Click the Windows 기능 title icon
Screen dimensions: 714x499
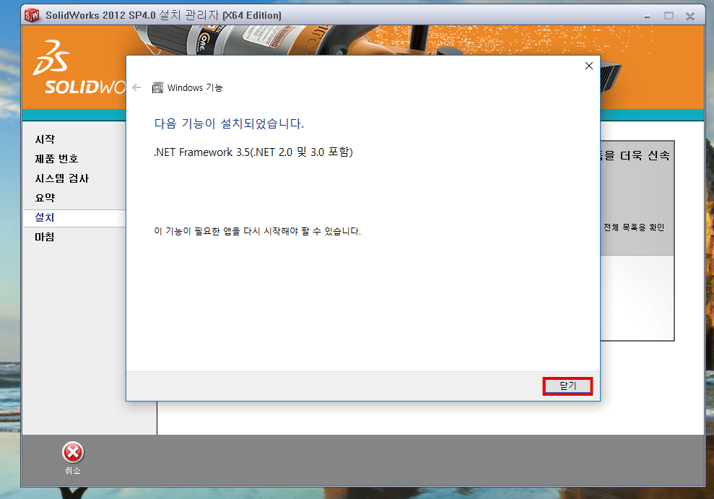coord(157,87)
